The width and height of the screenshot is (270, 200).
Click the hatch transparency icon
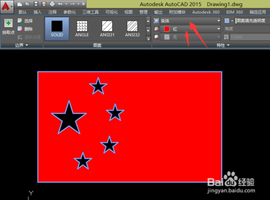[227, 20]
